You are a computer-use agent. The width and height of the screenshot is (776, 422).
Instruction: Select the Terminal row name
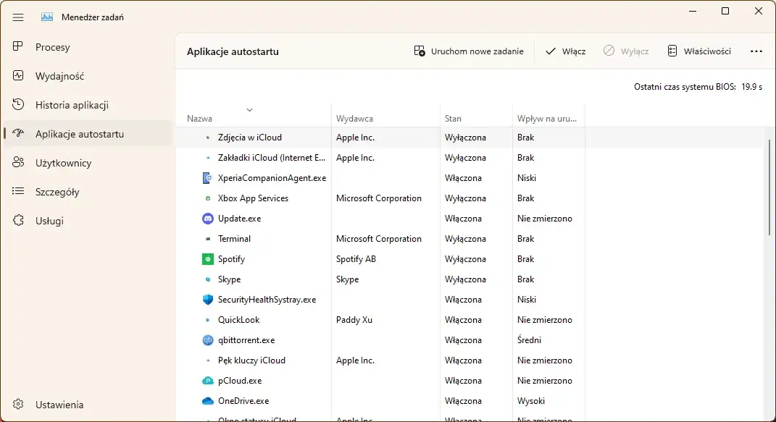(234, 239)
